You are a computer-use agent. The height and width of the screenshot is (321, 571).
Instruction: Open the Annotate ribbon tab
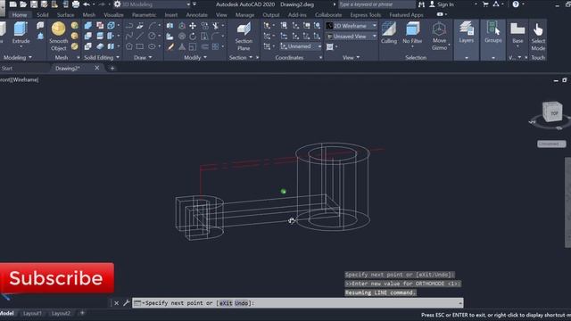coord(196,15)
